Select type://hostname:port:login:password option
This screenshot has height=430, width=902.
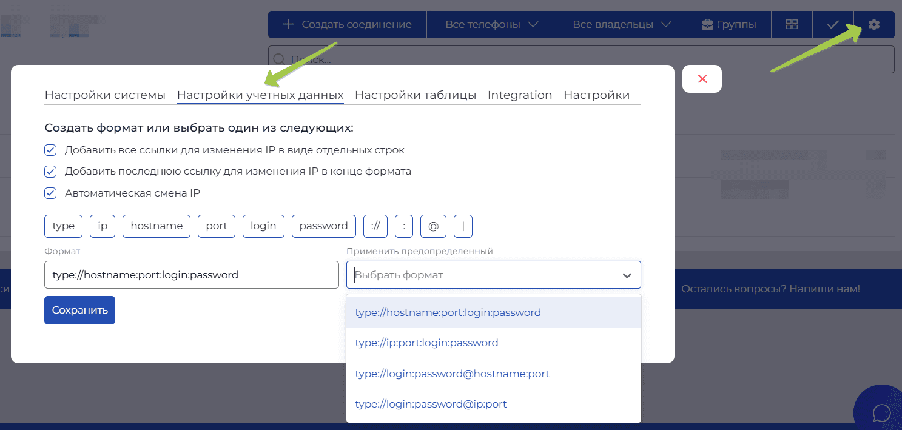coord(494,312)
